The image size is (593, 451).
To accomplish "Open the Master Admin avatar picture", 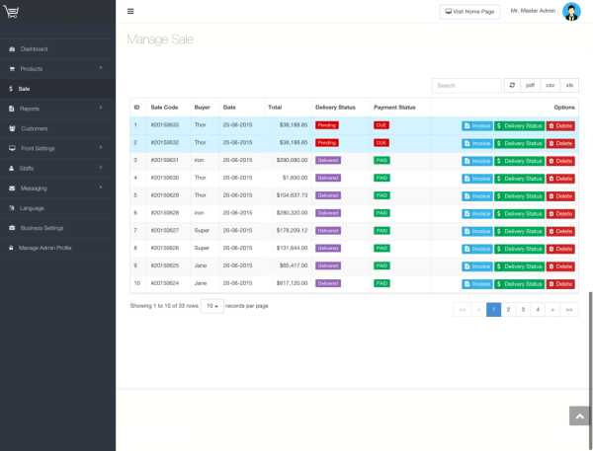I will point(571,12).
